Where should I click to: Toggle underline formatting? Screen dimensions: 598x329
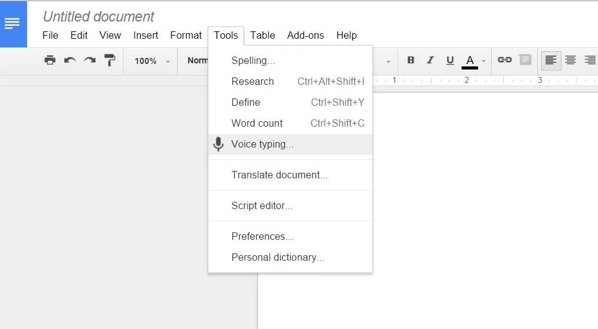[450, 60]
